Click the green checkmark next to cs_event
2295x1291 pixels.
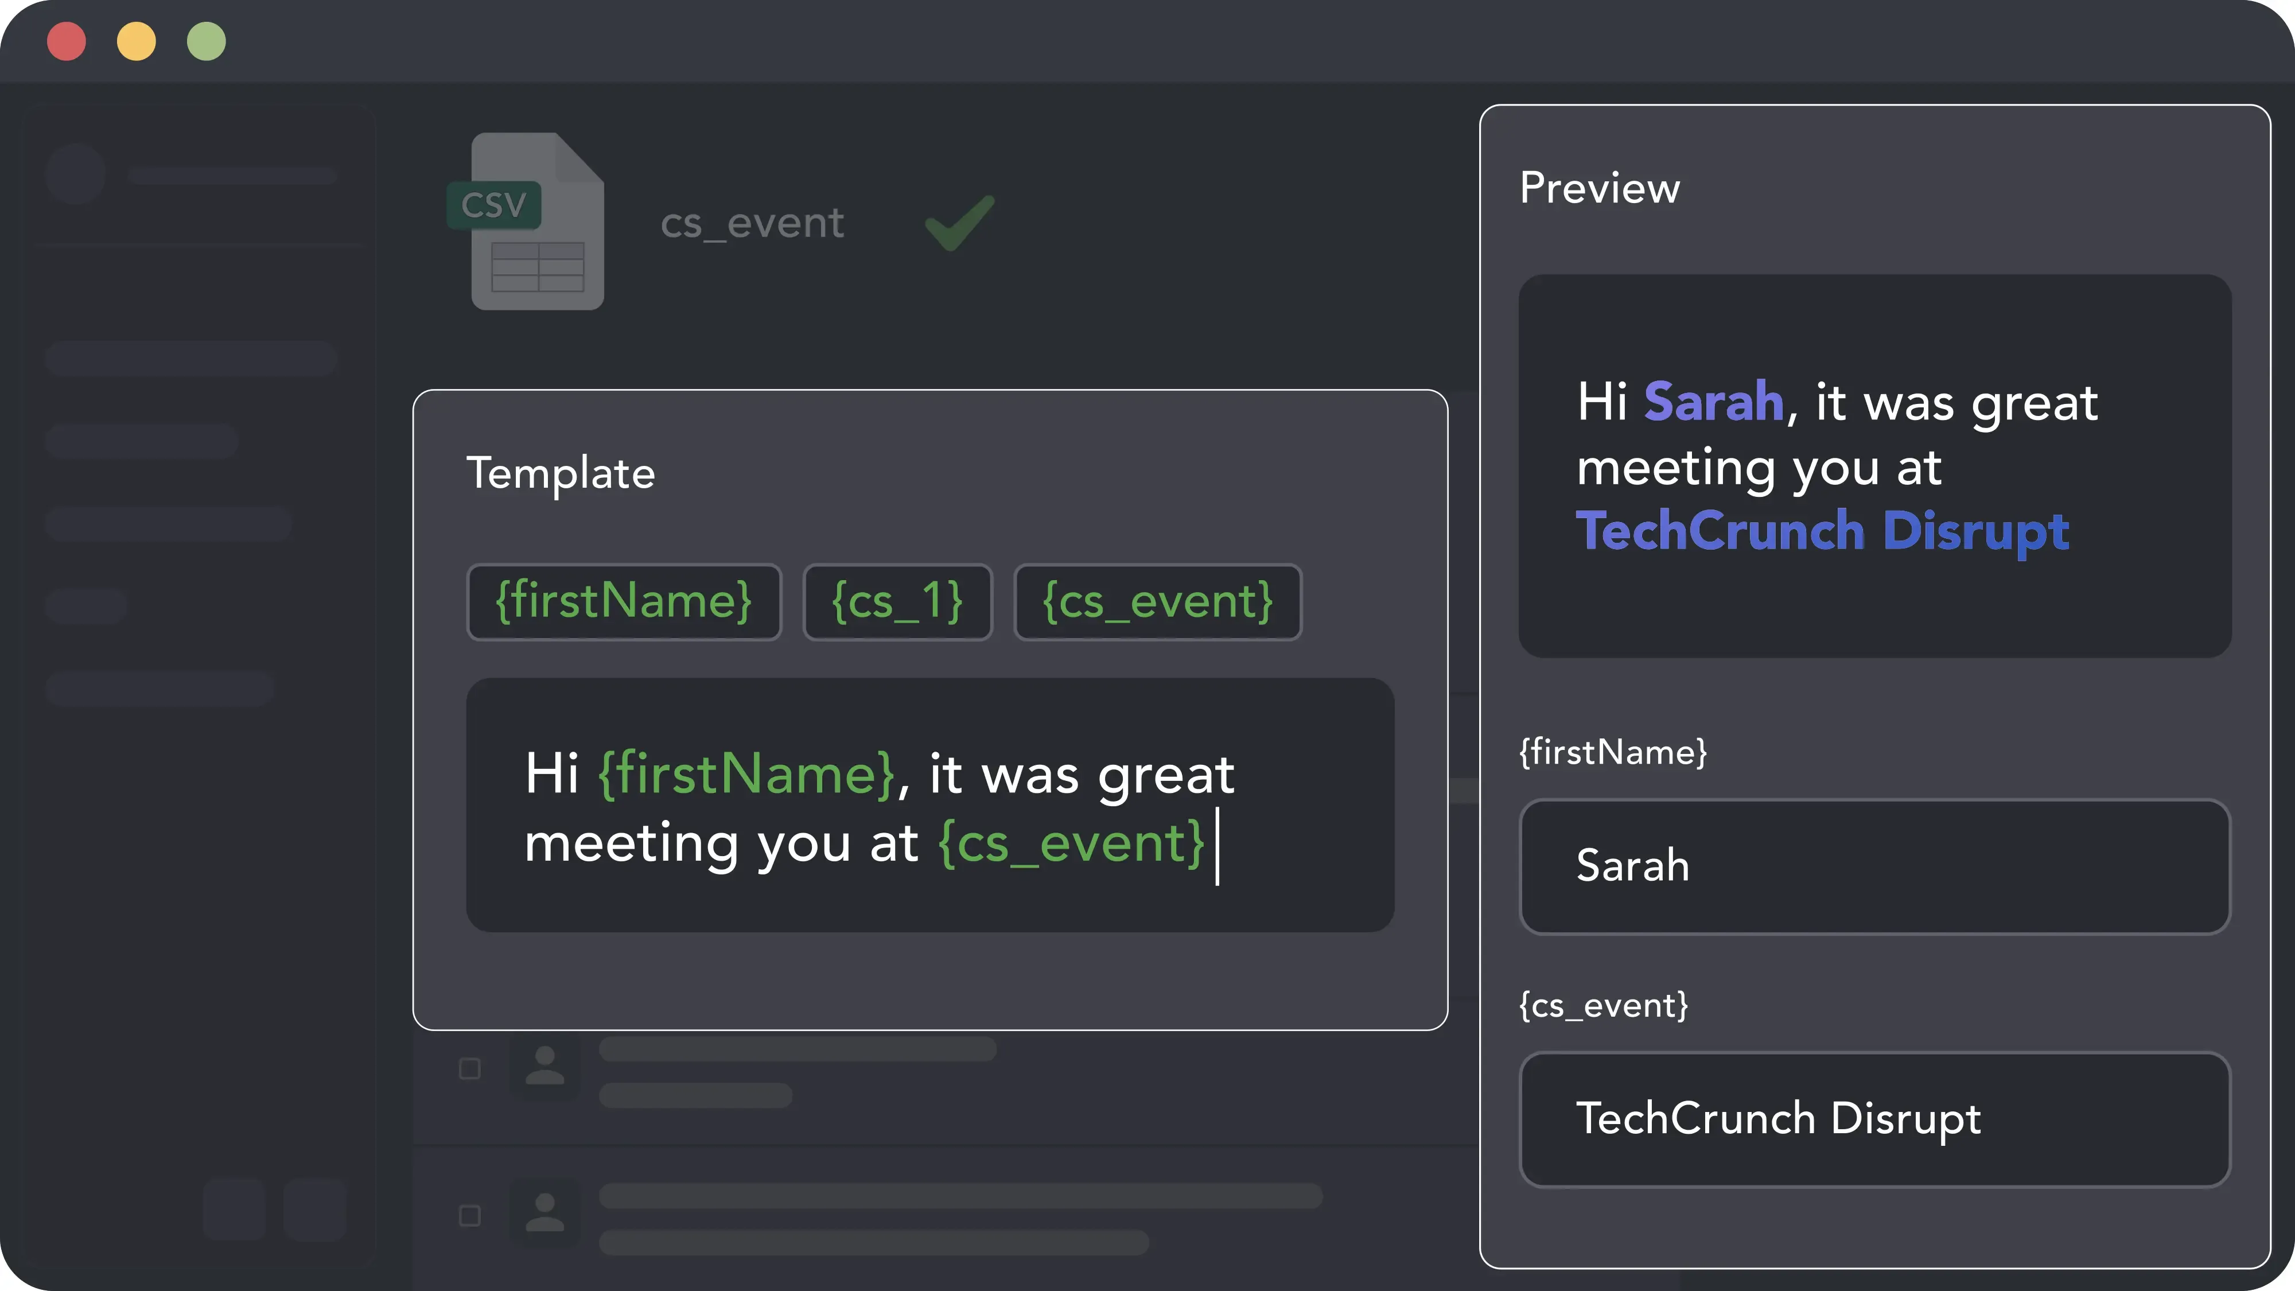[x=959, y=222]
